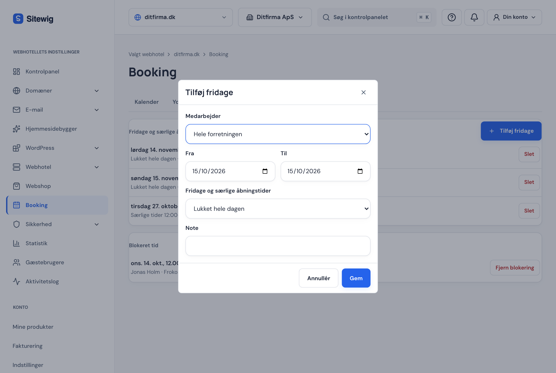Click the Webhotel server icon
This screenshot has width=556, height=373.
pos(17,167)
